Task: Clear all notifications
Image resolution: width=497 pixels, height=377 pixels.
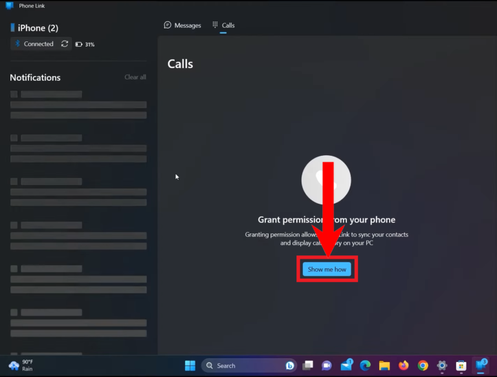Action: click(x=135, y=77)
